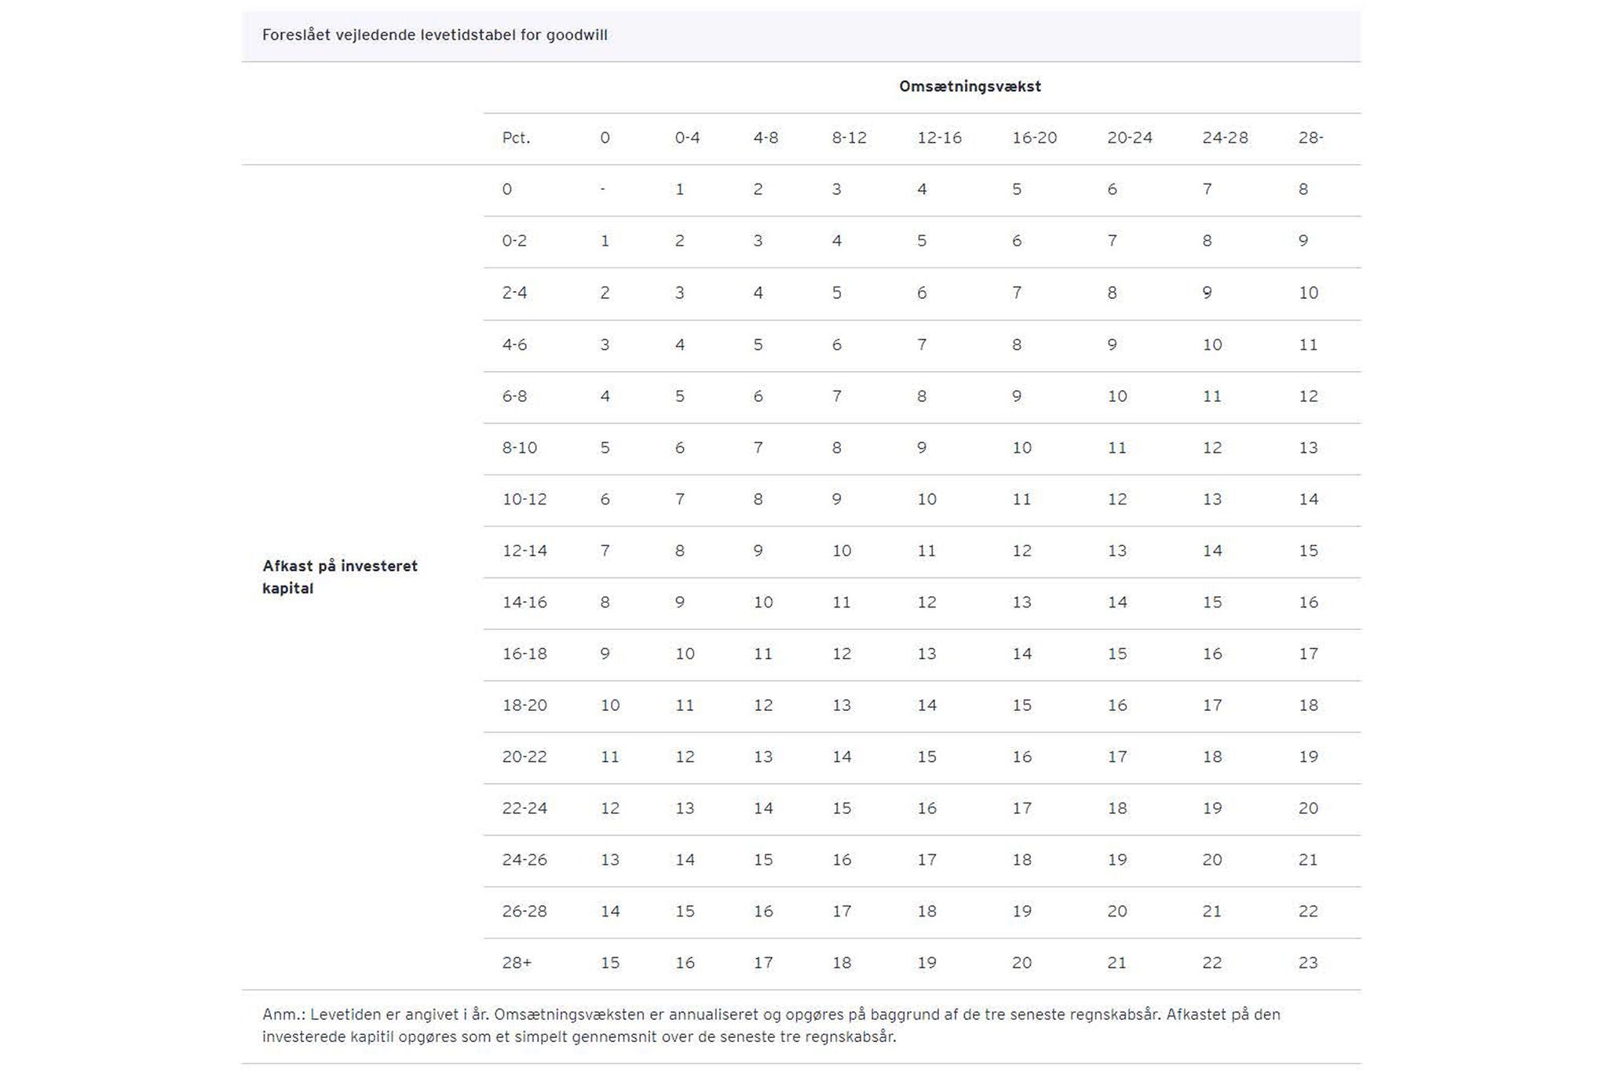Click the '8-12' growth column header
1608x1071 pixels.
849,138
